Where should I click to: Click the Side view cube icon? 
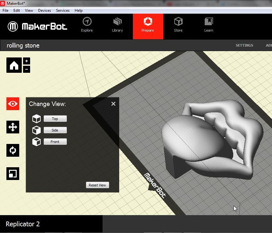[x=37, y=130]
